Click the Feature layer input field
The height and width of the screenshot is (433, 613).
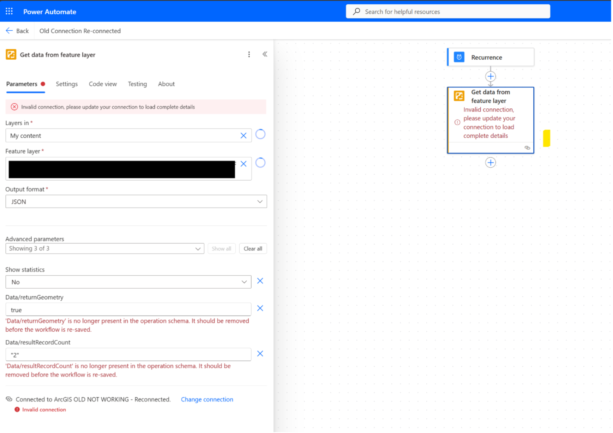point(129,169)
